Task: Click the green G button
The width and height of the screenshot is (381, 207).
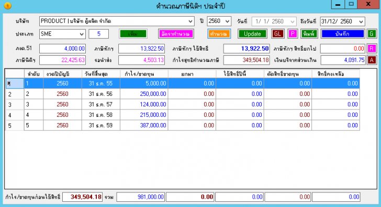Action: coord(371,34)
